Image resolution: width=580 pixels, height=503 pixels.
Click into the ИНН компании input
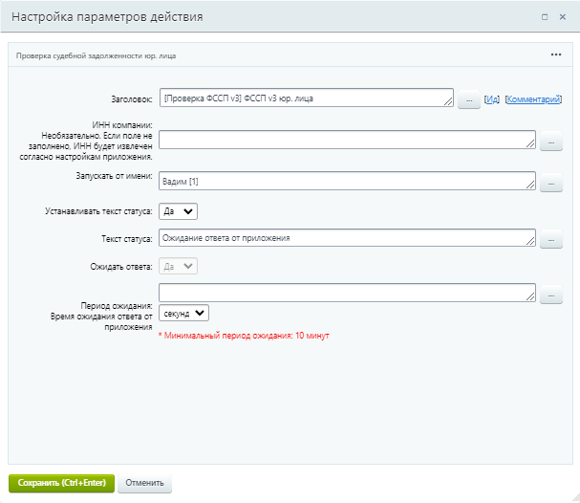tap(347, 140)
